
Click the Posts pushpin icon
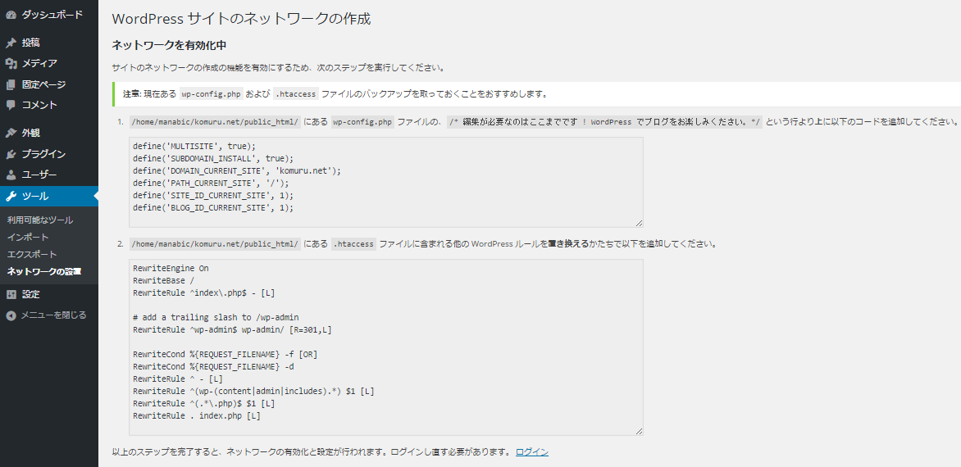coord(11,43)
